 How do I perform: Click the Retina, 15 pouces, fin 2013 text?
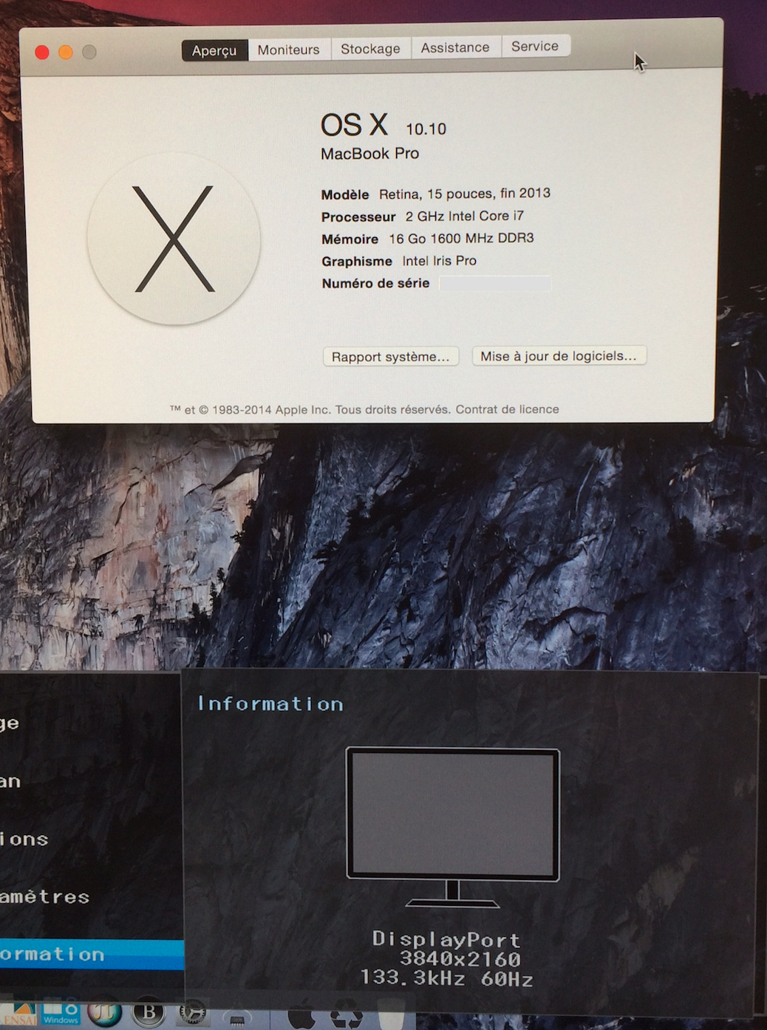pos(465,194)
